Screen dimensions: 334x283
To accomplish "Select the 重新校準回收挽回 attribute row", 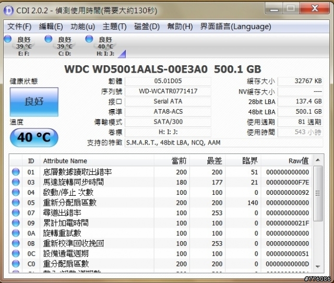I will point(161,243).
